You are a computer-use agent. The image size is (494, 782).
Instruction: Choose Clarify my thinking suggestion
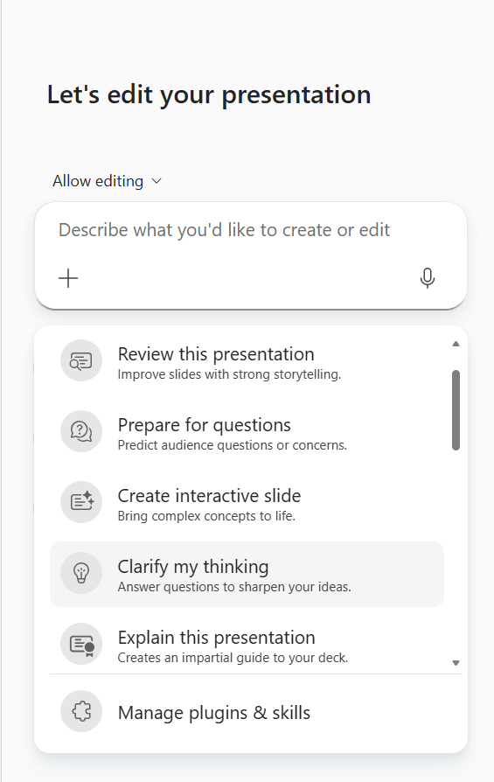(247, 574)
